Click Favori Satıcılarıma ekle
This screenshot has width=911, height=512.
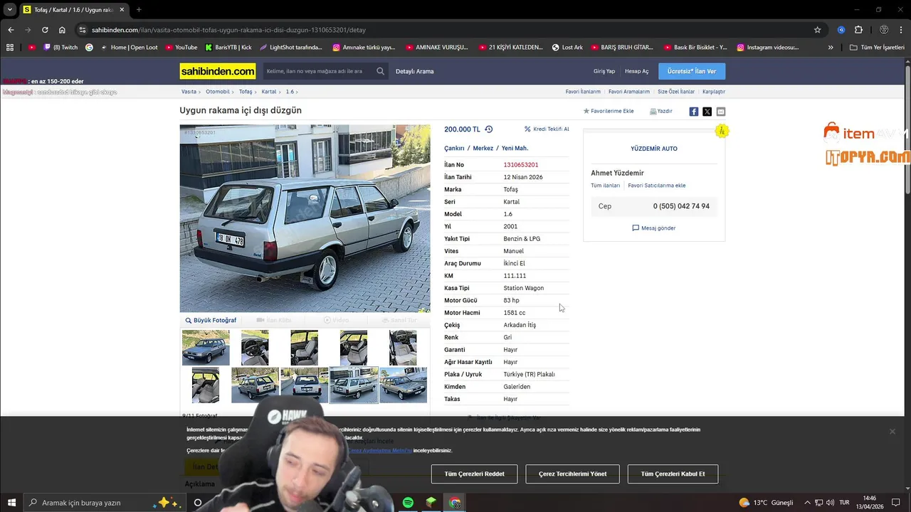(657, 186)
